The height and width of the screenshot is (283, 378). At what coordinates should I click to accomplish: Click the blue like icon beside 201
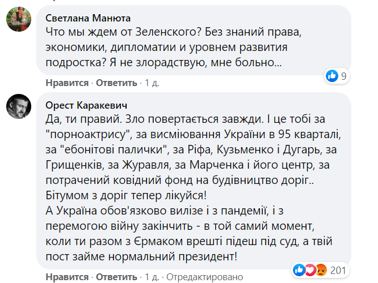(299, 269)
